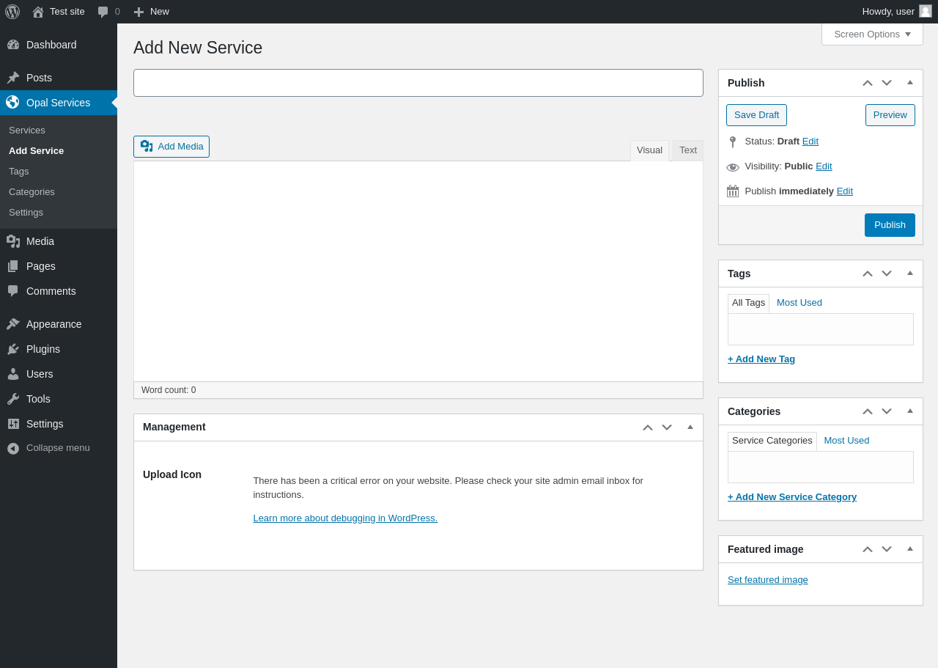This screenshot has width=938, height=668.
Task: Move Tags box up
Action: (x=868, y=274)
